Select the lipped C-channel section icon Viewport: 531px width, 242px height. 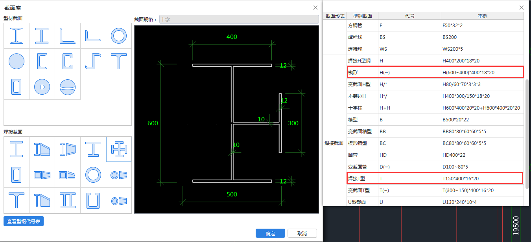[x=68, y=61]
